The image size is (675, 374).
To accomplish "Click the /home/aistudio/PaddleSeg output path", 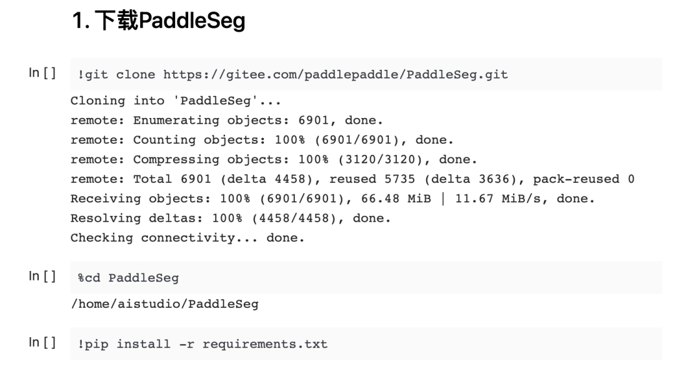I will coord(164,304).
